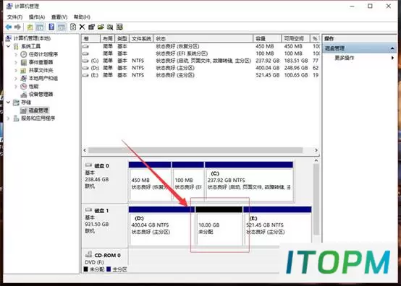The height and width of the screenshot is (286, 401).
Task: Expand the 服务和应用程序 node arrow
Action: coord(9,118)
